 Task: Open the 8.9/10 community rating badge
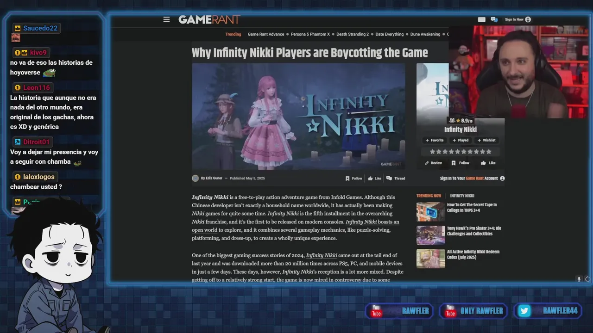coord(461,121)
